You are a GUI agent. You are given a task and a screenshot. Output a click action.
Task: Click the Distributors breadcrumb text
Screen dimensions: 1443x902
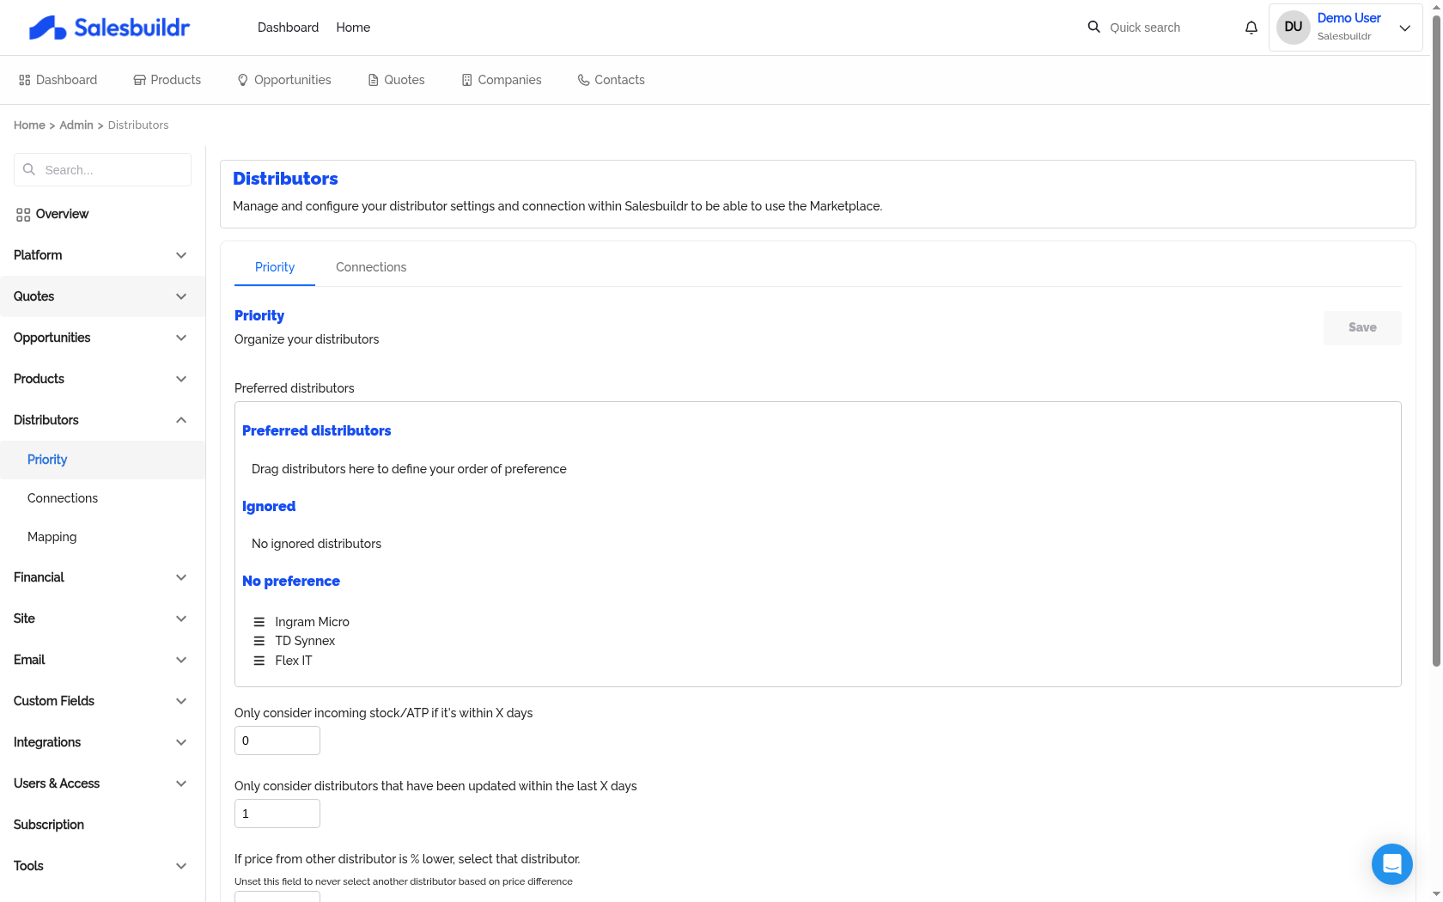[x=138, y=125]
